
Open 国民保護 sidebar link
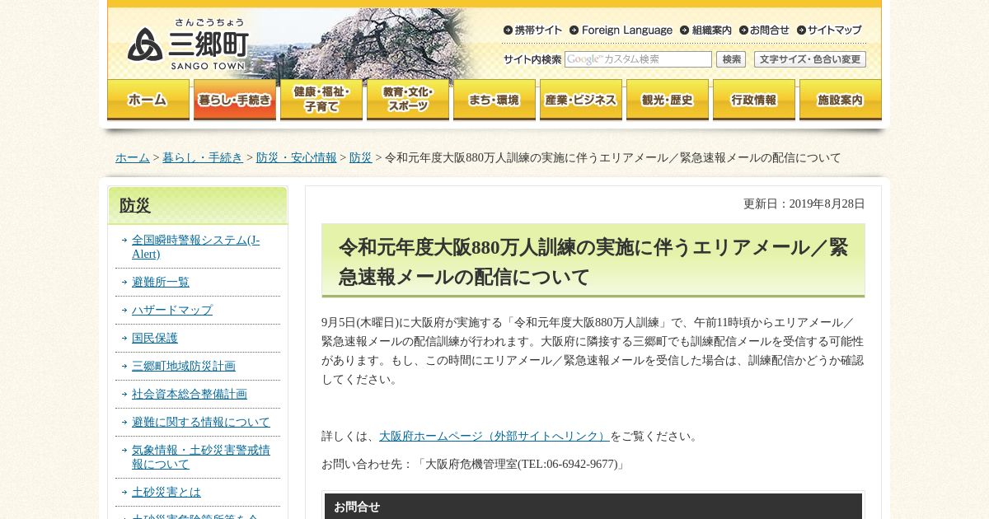pos(155,338)
